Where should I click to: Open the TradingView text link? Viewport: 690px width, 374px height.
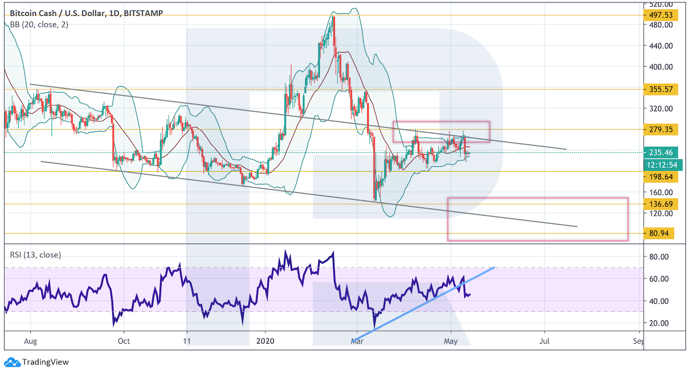pos(44,362)
